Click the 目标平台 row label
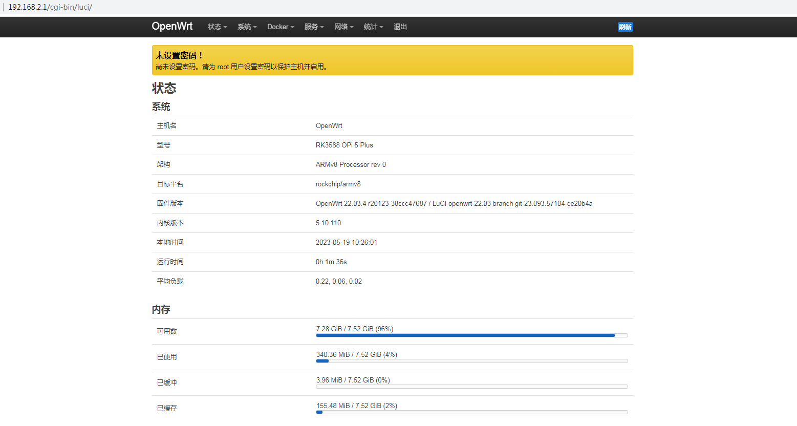This screenshot has height=426, width=797. (x=170, y=184)
